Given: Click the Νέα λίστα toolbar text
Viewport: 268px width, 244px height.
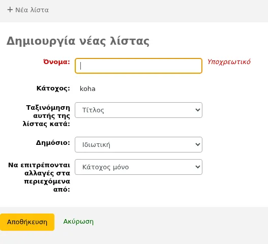Looking at the screenshot, I should (32, 10).
